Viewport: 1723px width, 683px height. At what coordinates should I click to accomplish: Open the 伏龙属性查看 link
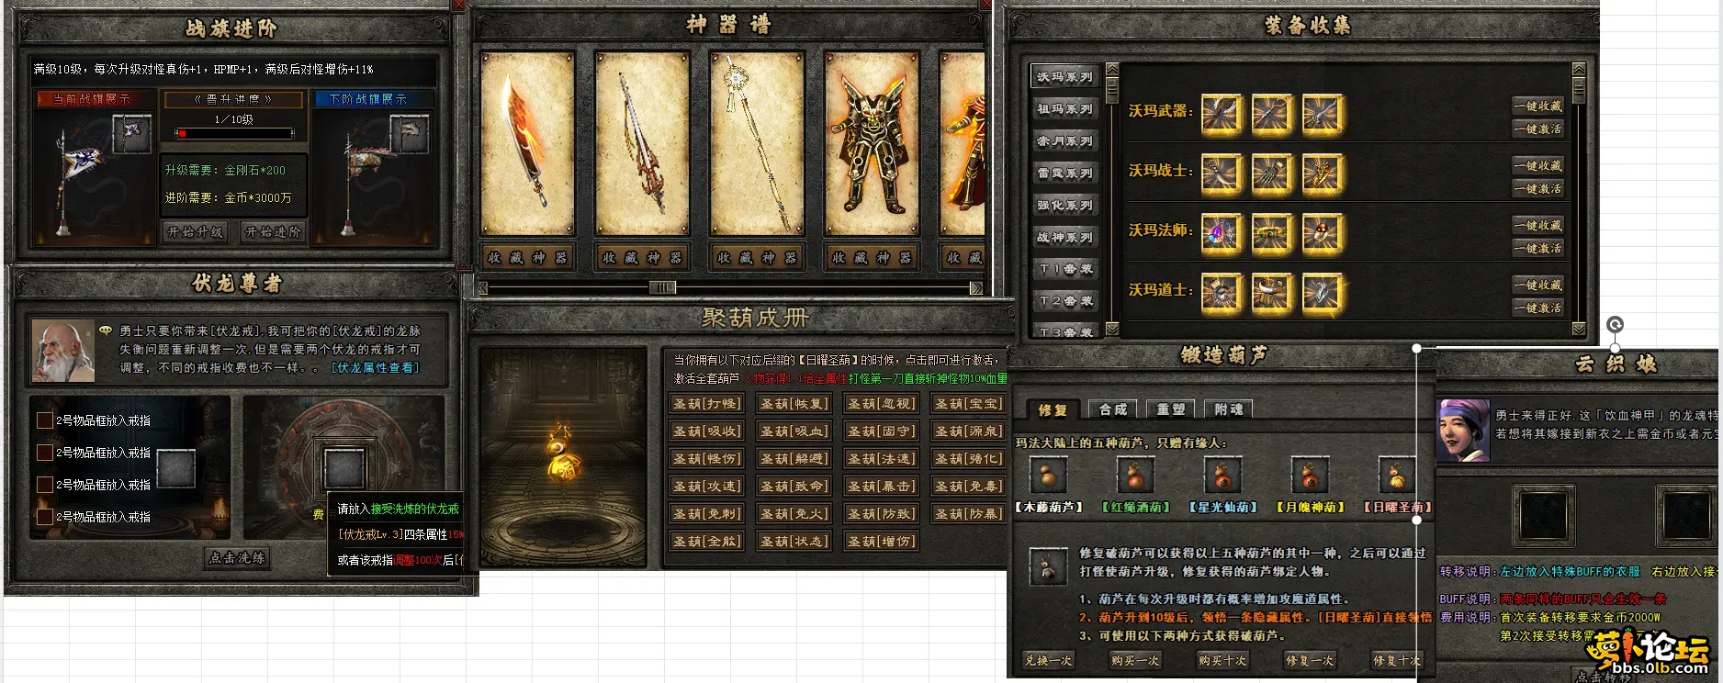tap(377, 367)
